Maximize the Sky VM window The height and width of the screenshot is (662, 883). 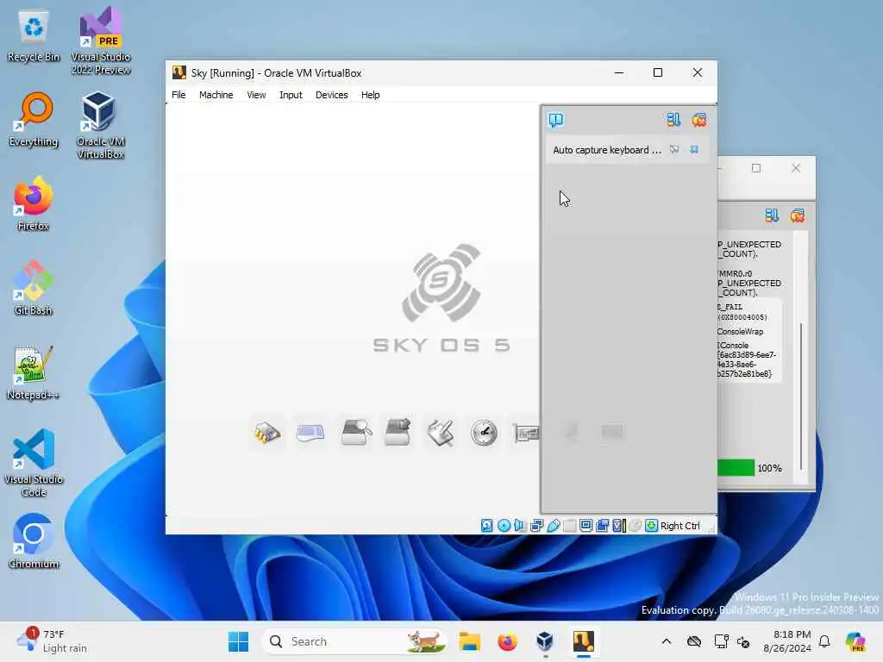(x=657, y=72)
